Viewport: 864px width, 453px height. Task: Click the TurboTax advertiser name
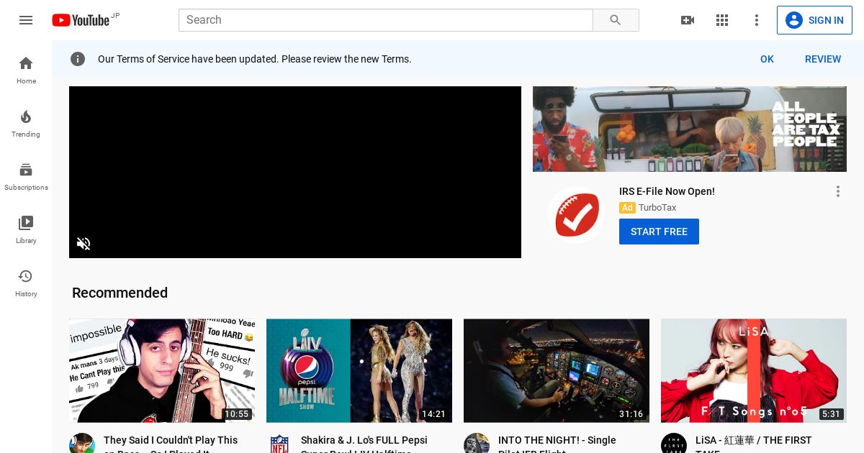[657, 208]
